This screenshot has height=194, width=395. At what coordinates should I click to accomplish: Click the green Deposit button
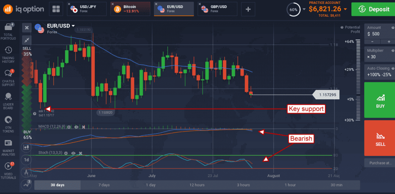(x=373, y=9)
